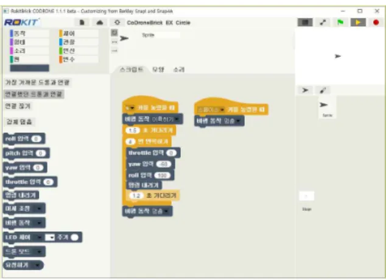Select the Stage thumbnail
Image resolution: width=386 pixels, height=280 pixels.
[x=306, y=201]
